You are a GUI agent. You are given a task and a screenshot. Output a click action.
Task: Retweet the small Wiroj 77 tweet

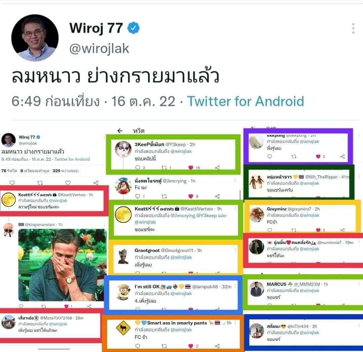(x=40, y=183)
